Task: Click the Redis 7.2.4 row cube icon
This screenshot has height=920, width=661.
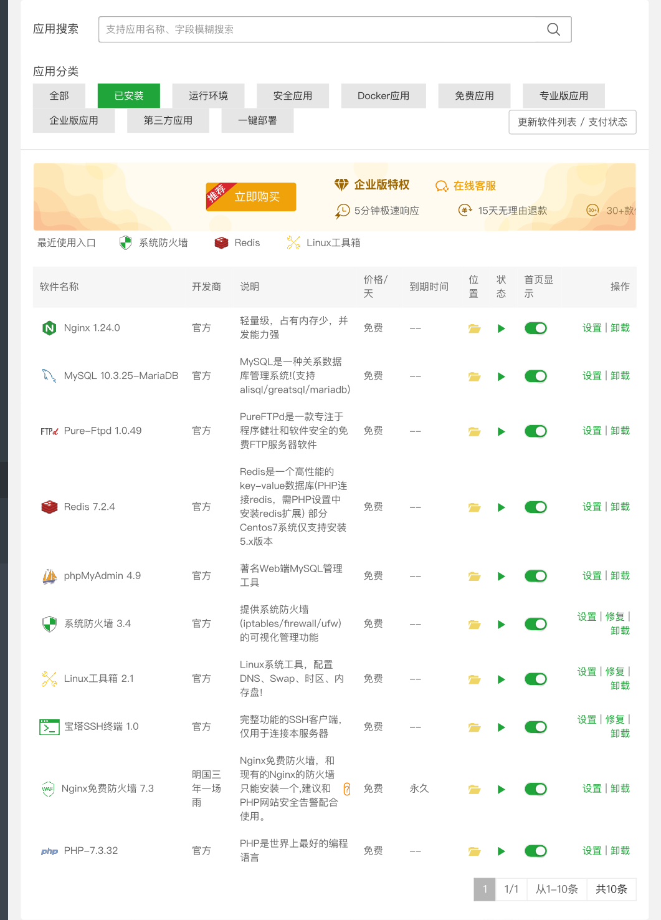Action: (x=49, y=507)
